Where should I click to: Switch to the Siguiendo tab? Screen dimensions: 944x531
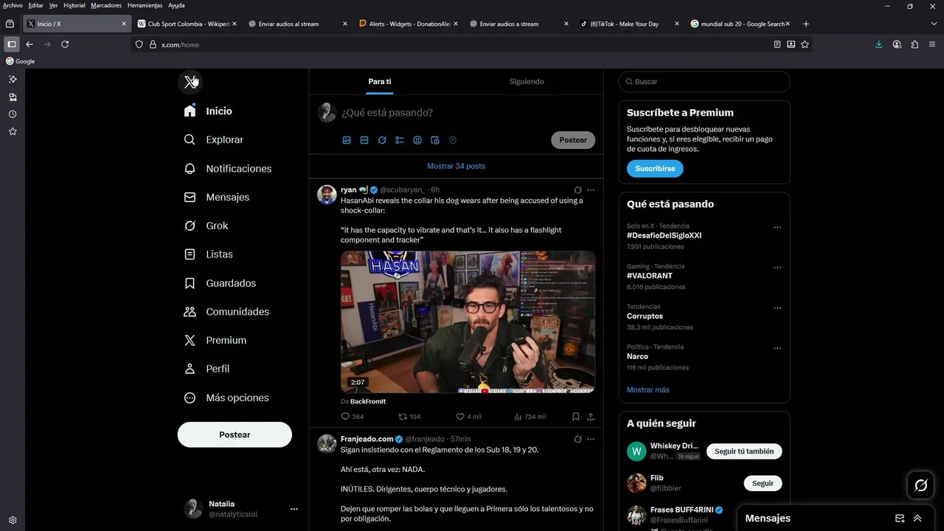click(527, 81)
